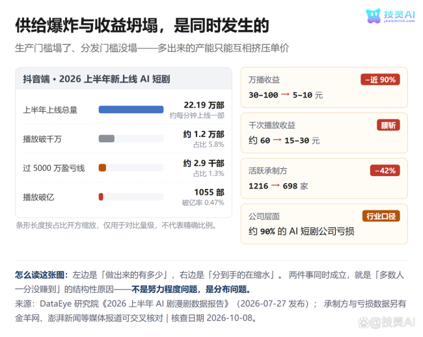The width and height of the screenshot is (423, 337).
Task: Click the note 约每分钟上线一部
Action: [x=197, y=116]
